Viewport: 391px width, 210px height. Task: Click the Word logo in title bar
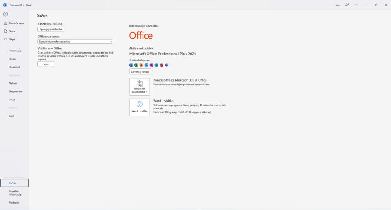pos(4,4)
